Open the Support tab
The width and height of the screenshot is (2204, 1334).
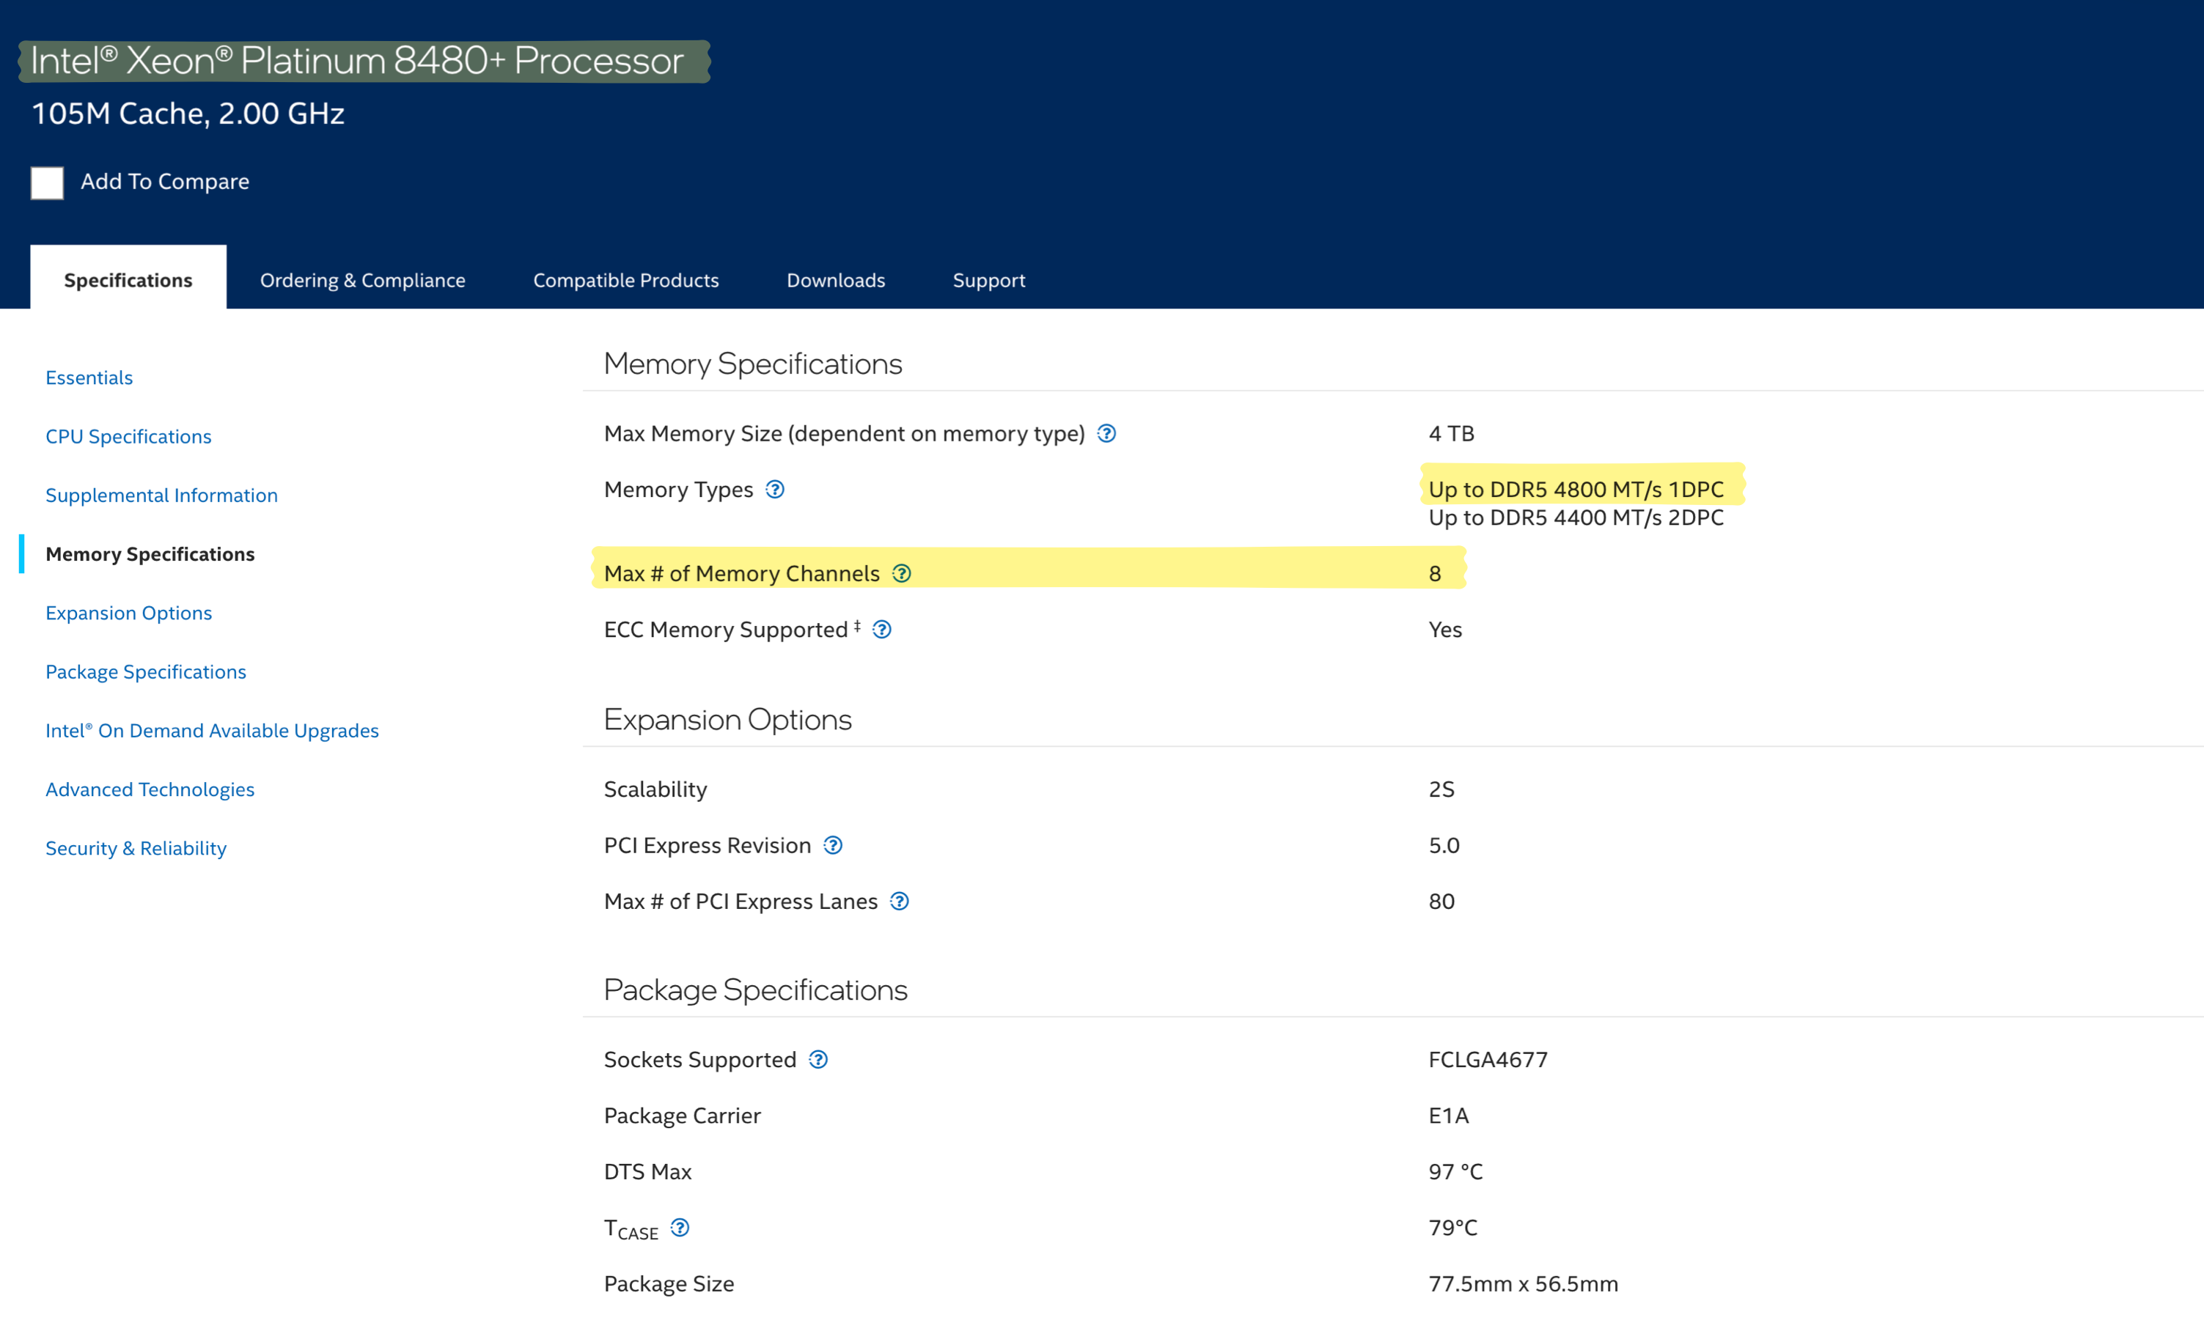point(989,281)
